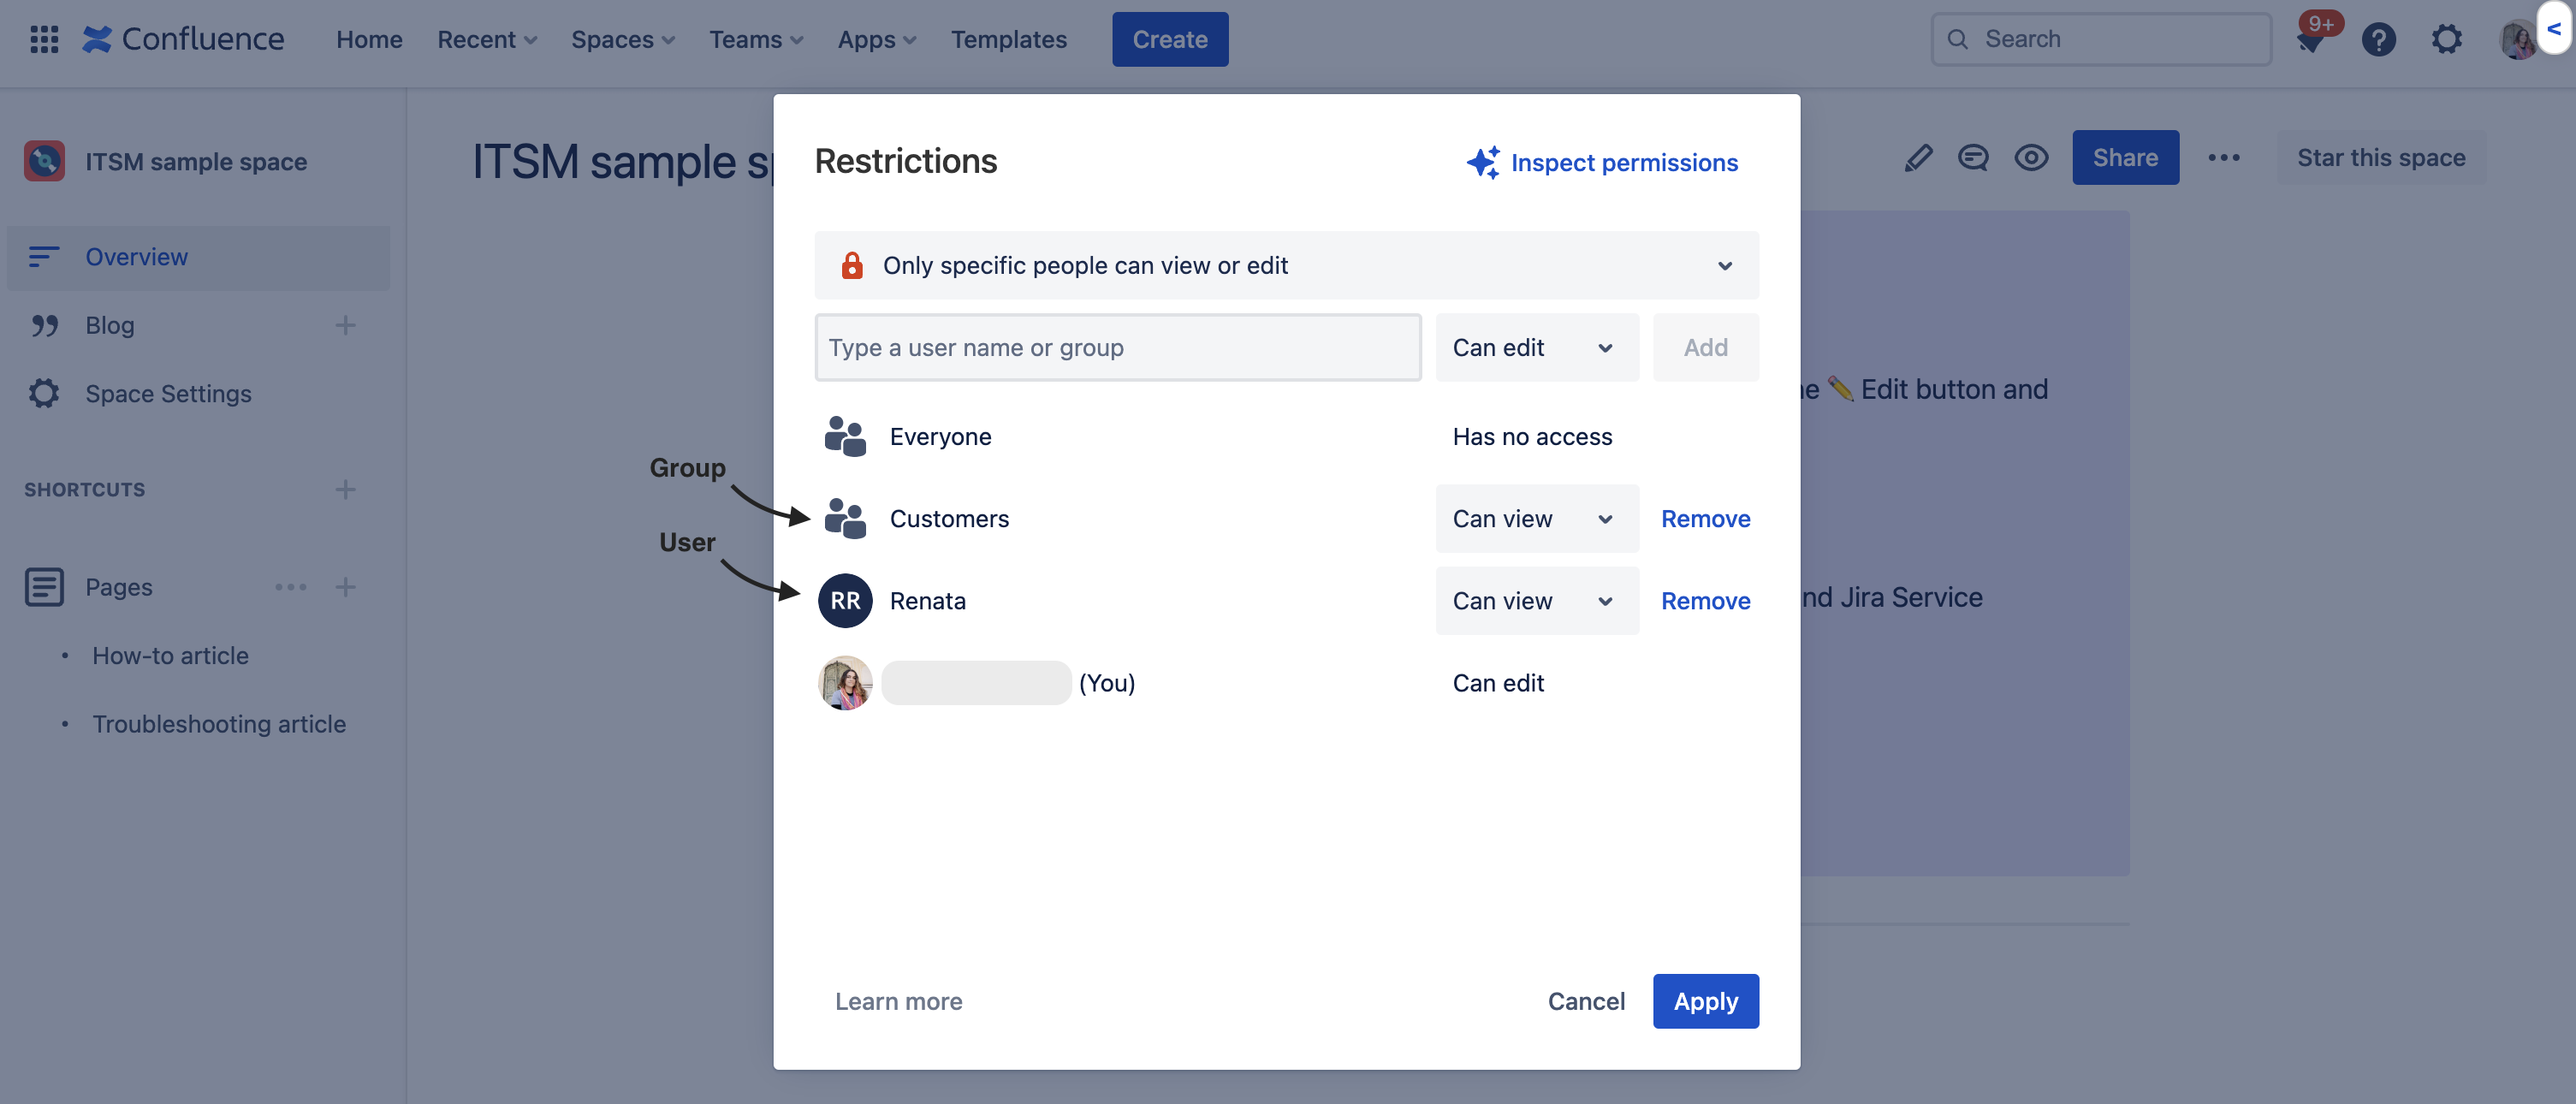Open the Templates menu item
This screenshot has height=1104, width=2576.
[x=1008, y=39]
